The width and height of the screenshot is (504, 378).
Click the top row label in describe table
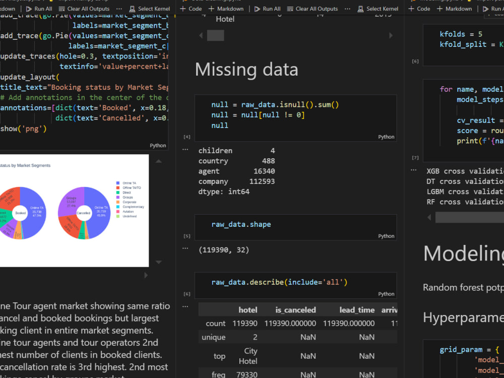coord(219,356)
